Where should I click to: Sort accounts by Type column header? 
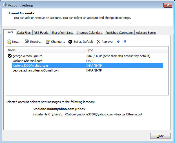[124, 50]
